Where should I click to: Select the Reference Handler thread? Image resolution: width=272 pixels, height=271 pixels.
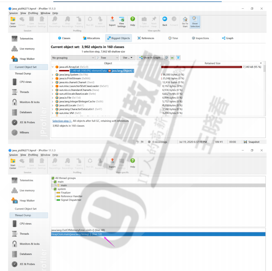72,196
